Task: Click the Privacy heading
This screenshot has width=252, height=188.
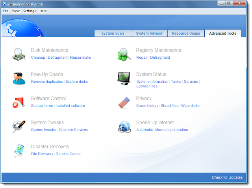Action: click(144, 99)
